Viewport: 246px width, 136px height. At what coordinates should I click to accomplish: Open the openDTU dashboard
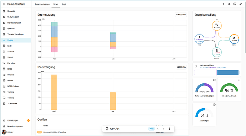pyautogui.click(x=16, y=28)
